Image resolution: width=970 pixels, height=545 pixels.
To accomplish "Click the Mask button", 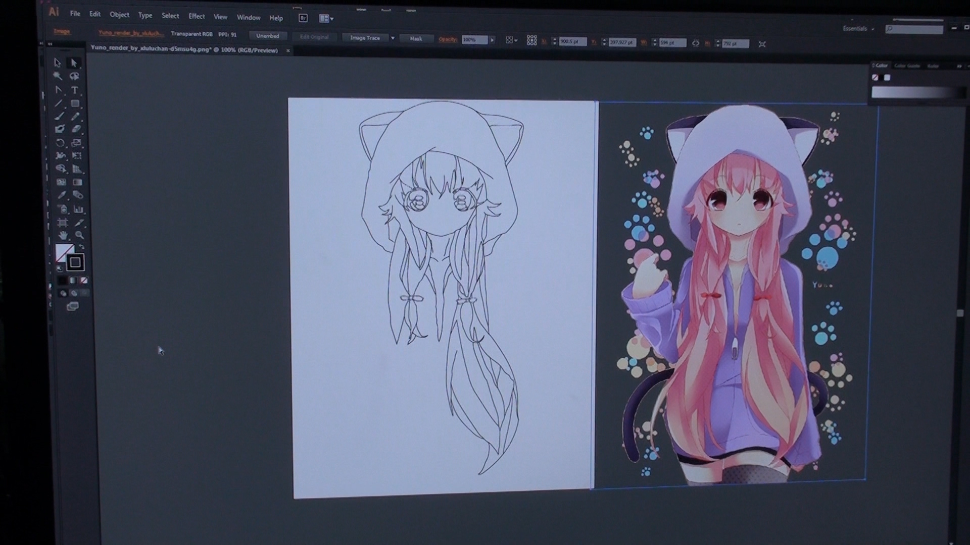I will [416, 39].
